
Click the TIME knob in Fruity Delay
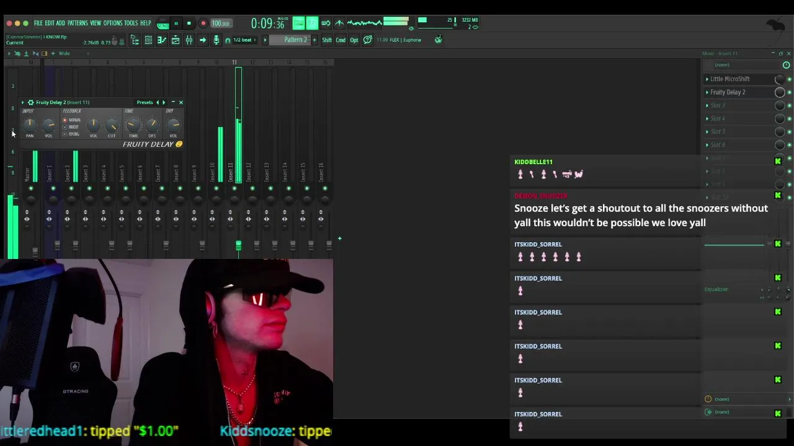click(133, 126)
